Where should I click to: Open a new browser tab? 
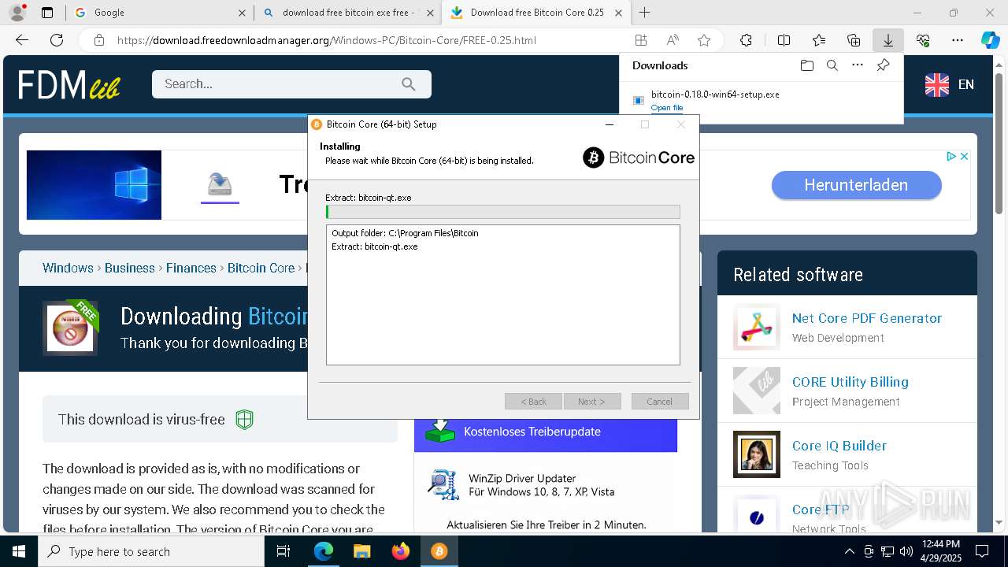645,13
